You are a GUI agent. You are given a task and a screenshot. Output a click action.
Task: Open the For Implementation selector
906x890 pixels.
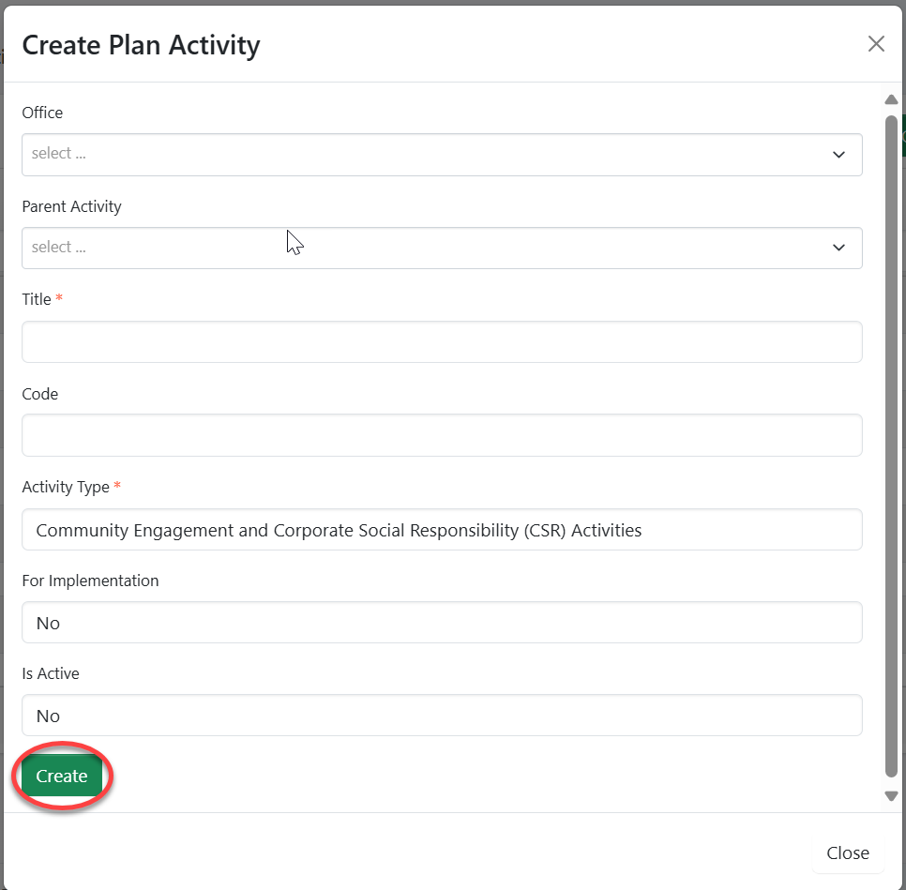(x=442, y=623)
